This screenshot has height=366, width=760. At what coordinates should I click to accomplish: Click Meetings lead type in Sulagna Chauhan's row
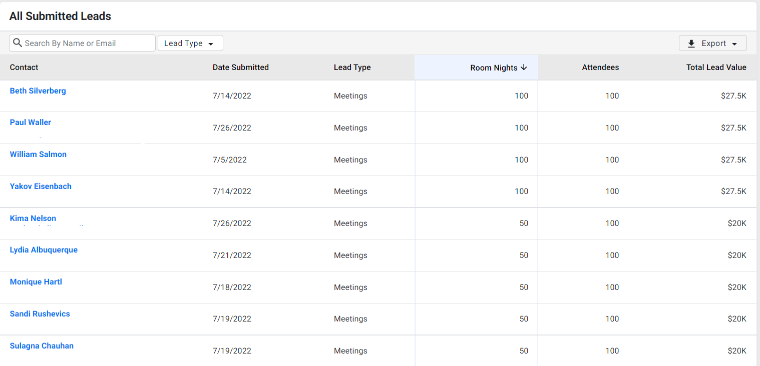(350, 351)
